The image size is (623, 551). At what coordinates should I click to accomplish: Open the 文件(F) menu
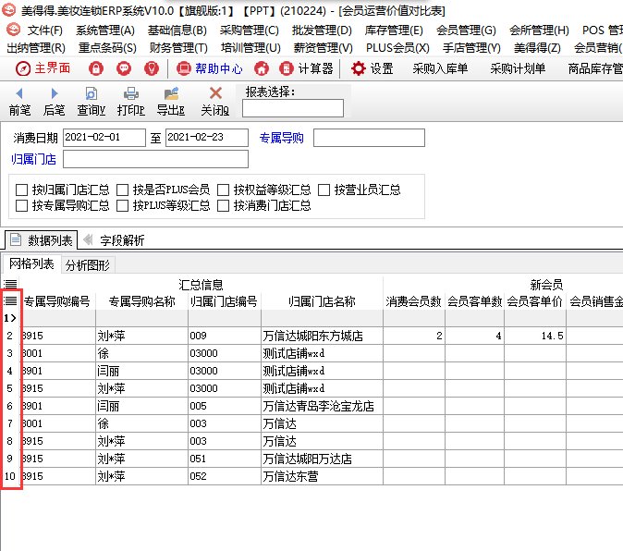(x=45, y=30)
